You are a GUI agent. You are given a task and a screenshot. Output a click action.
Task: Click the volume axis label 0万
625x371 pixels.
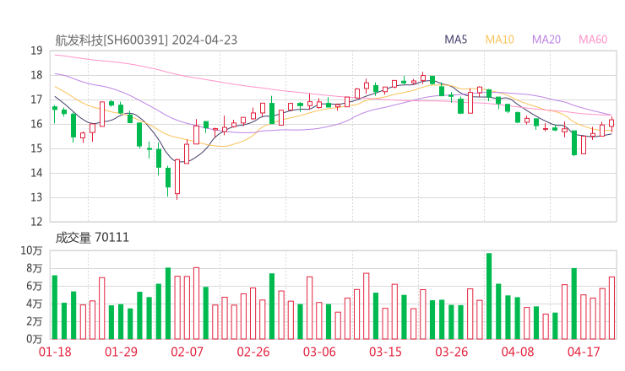[35, 339]
